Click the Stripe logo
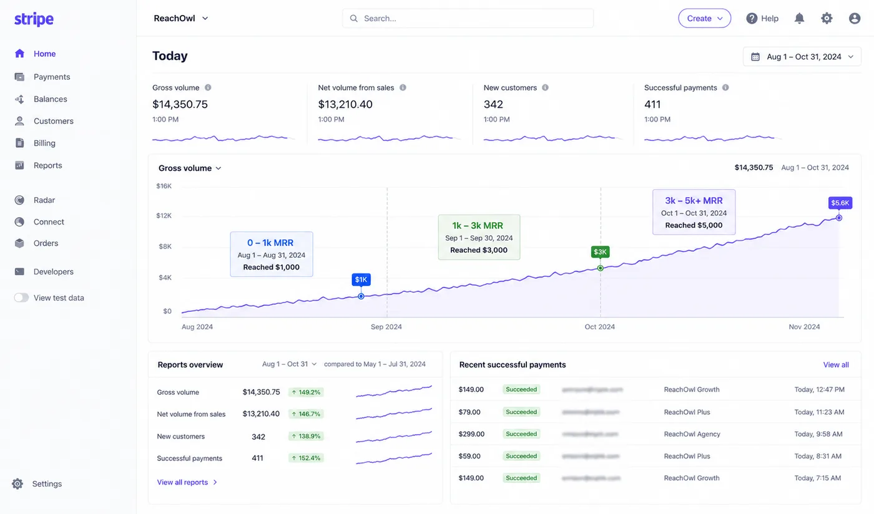This screenshot has width=874, height=514. click(x=34, y=19)
